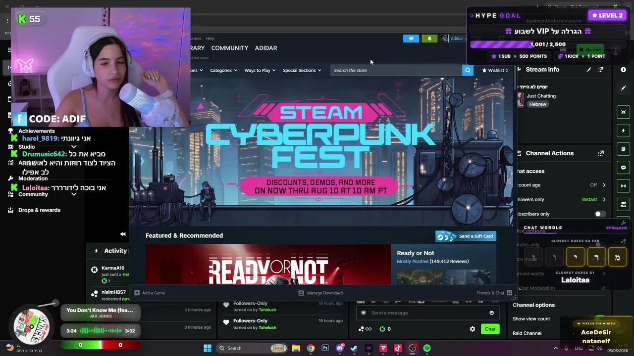Click the Hebrew language tag
The image size is (634, 356).
point(538,104)
